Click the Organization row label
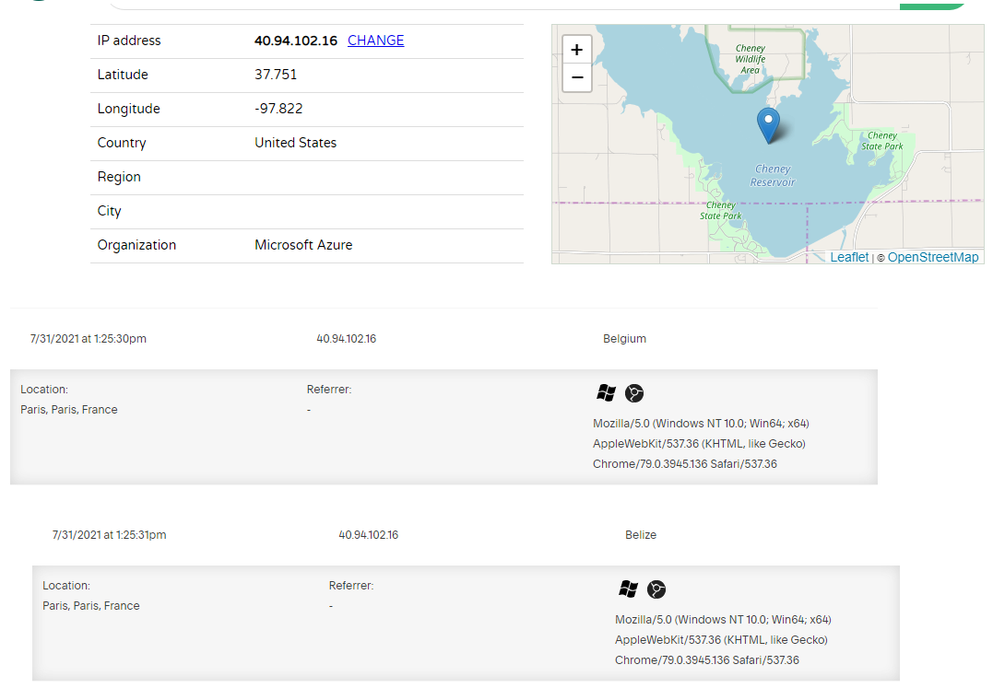 [136, 245]
